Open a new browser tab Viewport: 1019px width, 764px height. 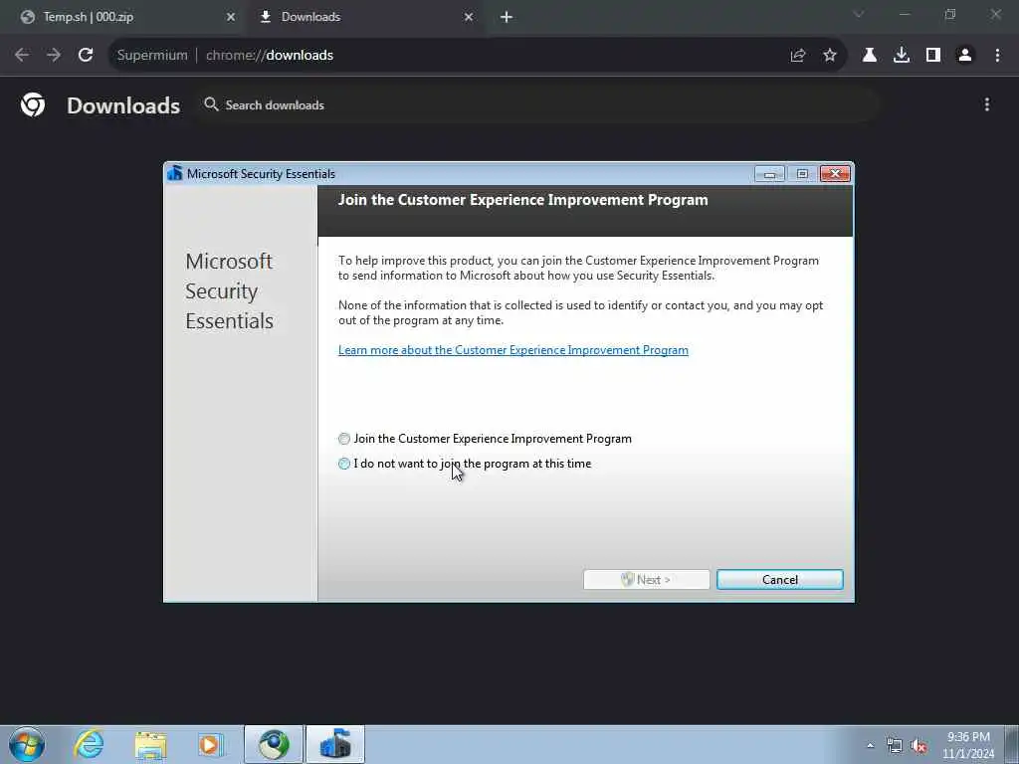(507, 17)
